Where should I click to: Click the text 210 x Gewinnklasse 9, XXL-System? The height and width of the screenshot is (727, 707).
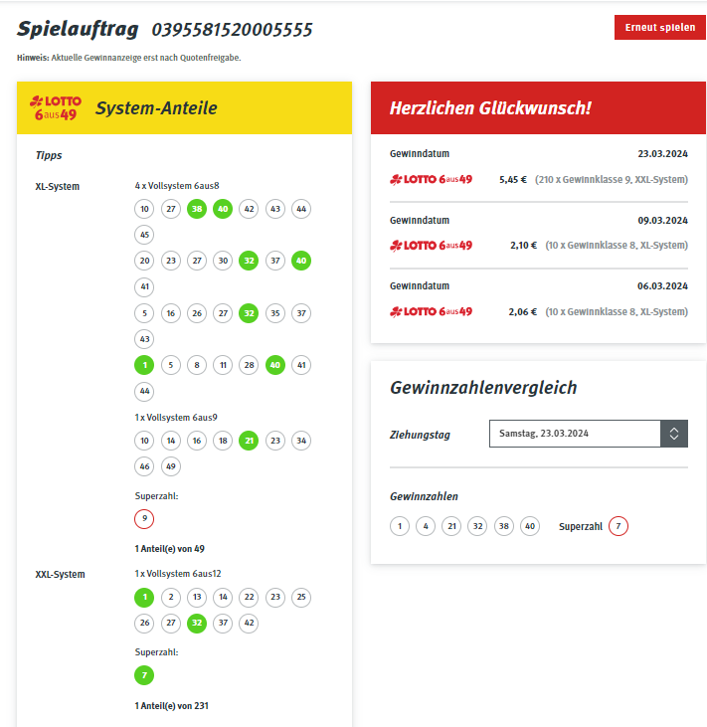612,179
